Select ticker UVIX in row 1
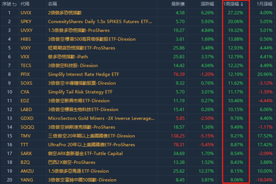The height and width of the screenshot is (184, 276). 26,13
